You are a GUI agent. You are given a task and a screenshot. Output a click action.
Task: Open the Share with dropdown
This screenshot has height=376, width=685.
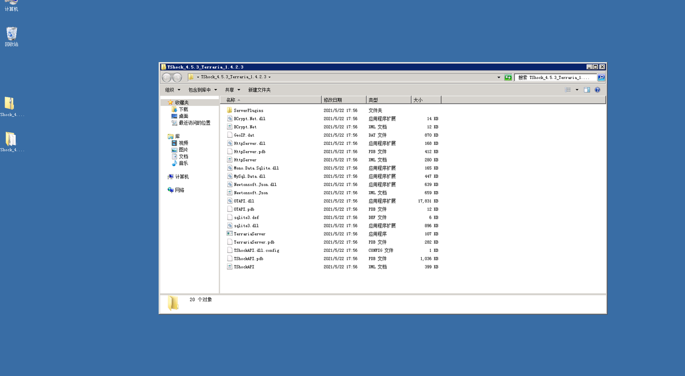[x=233, y=90]
